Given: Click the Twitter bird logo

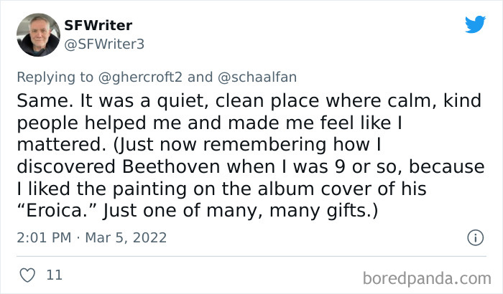Looking at the screenshot, I should [x=475, y=24].
